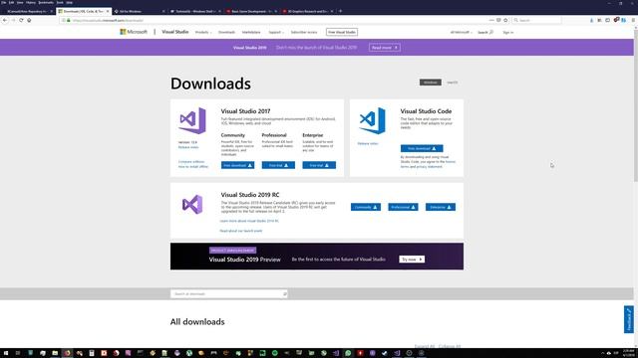638x358 pixels.
Task: Download Visual Studio 2017 Community free
Action: click(x=237, y=165)
